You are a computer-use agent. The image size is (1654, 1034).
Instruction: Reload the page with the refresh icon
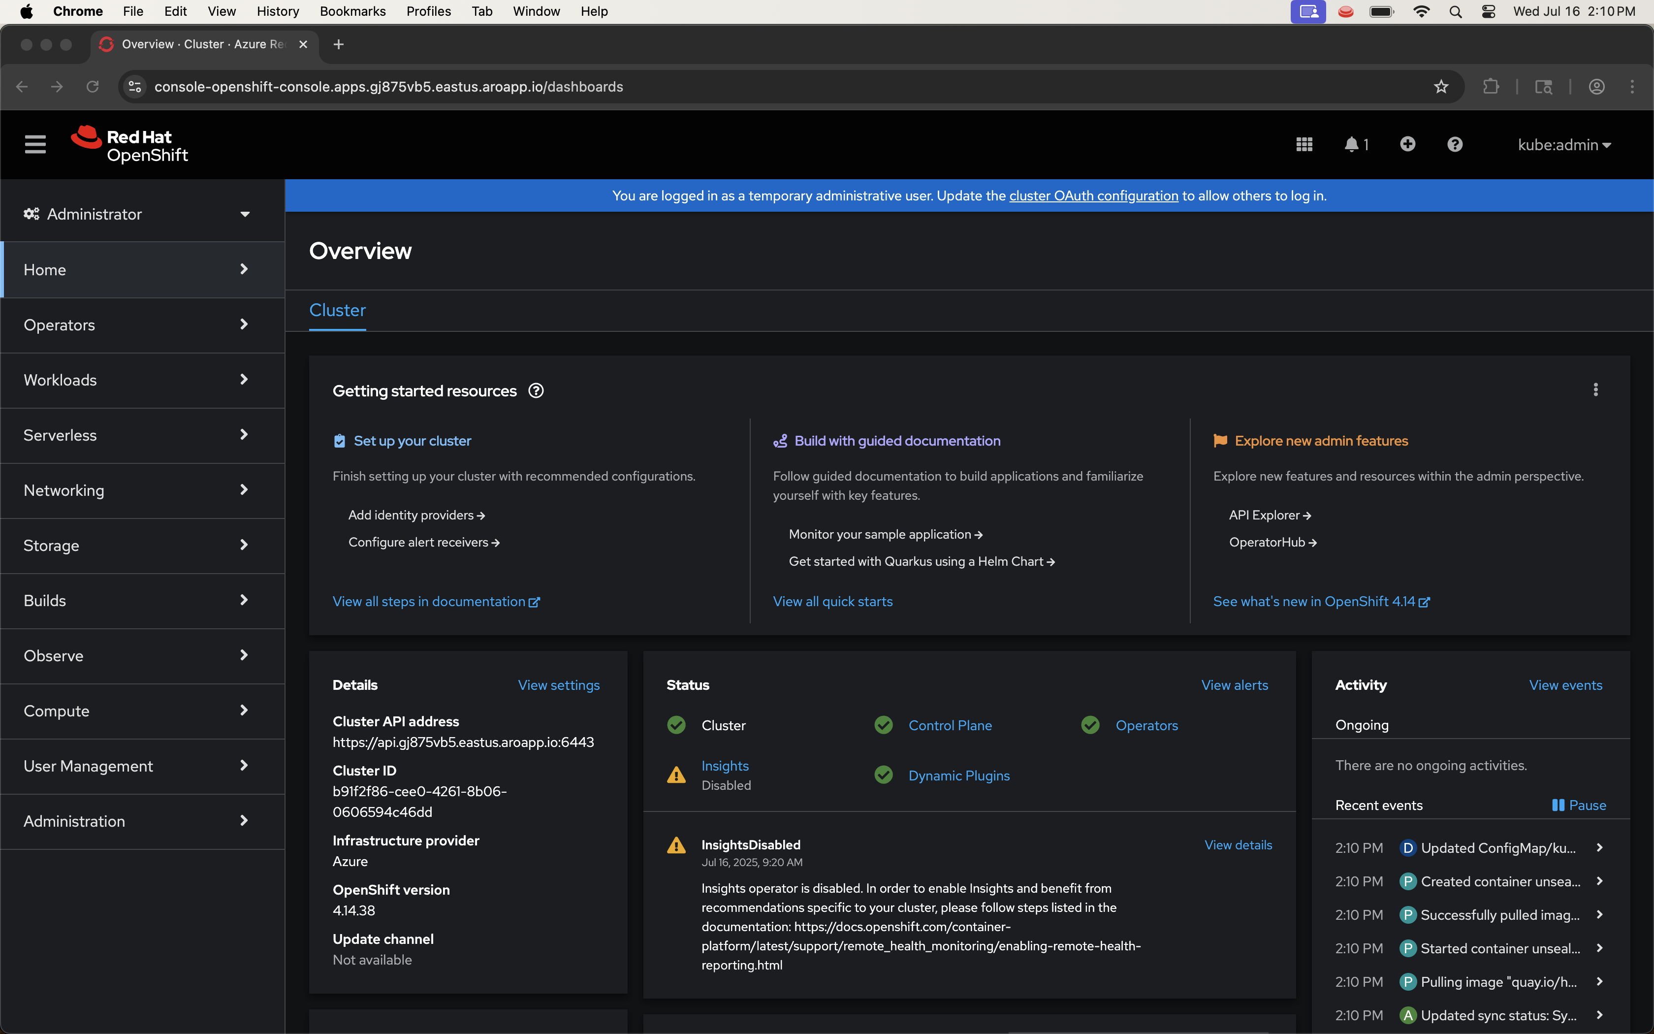[x=93, y=87]
